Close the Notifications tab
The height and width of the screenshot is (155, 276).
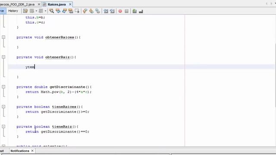point(32,151)
